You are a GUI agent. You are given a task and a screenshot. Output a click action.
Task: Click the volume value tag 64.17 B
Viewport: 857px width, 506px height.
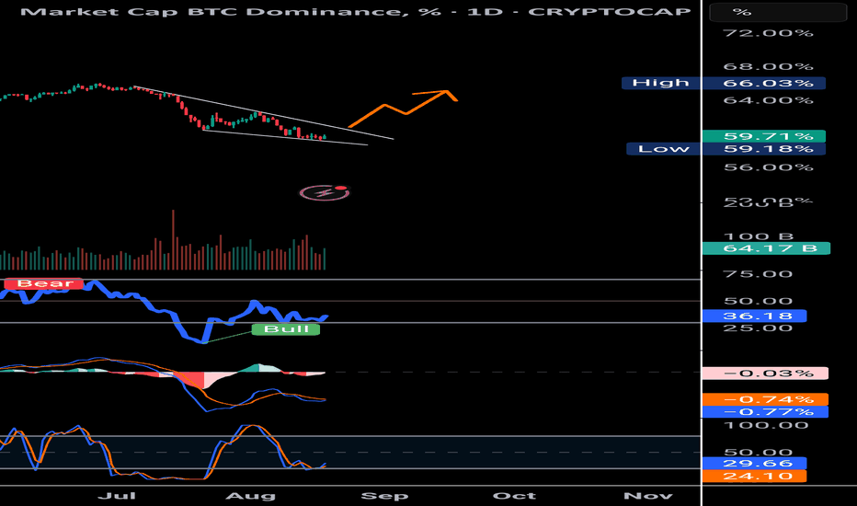click(766, 248)
